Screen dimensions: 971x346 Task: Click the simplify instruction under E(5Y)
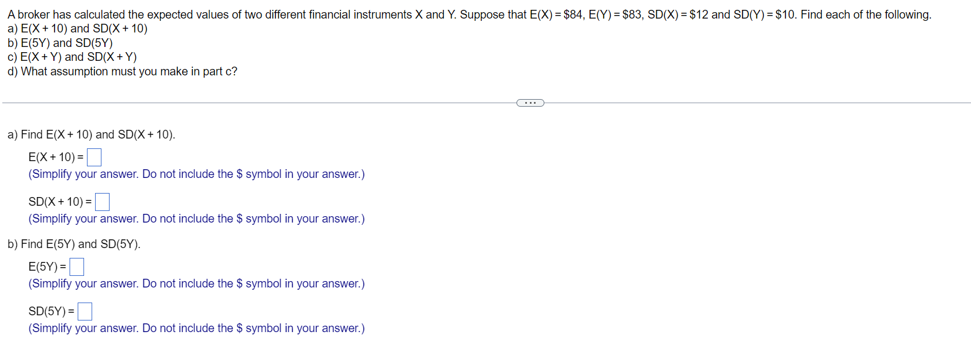click(197, 283)
